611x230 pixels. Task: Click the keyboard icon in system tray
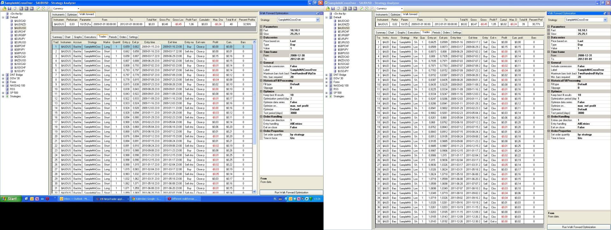pyautogui.click(x=280, y=199)
